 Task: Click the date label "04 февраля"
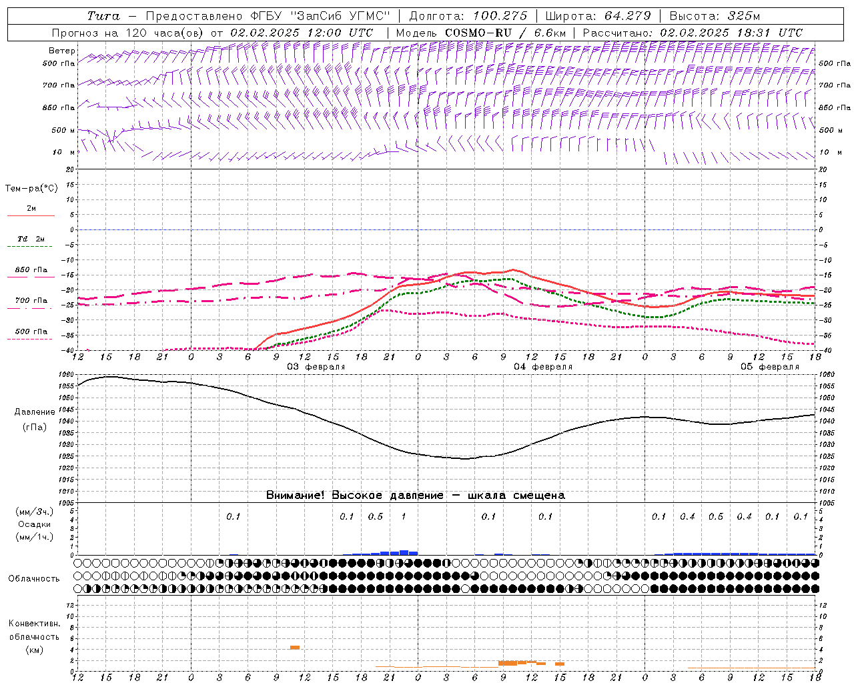click(543, 367)
